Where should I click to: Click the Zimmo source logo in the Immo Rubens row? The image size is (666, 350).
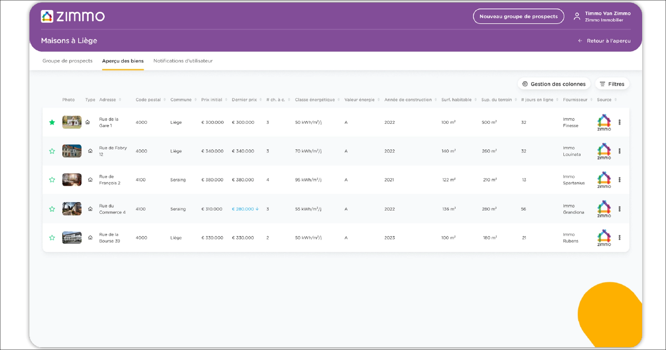click(604, 238)
